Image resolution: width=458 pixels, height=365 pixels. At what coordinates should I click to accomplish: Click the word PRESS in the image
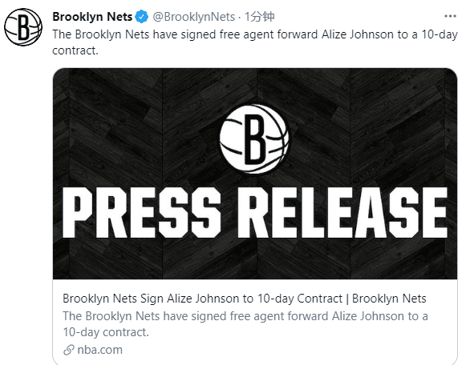pos(142,213)
